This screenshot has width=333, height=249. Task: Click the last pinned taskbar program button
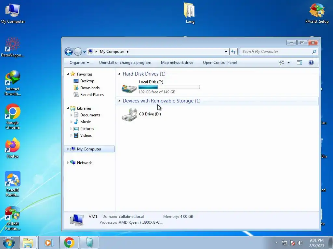[89, 243]
